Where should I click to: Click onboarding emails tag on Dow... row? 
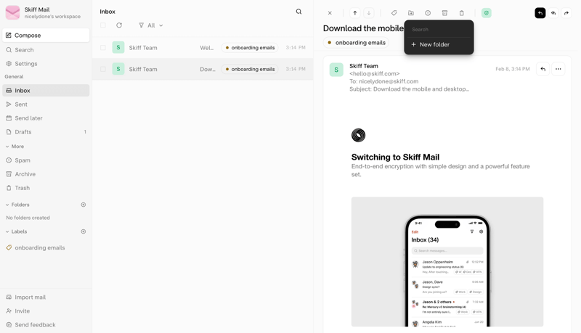(250, 69)
